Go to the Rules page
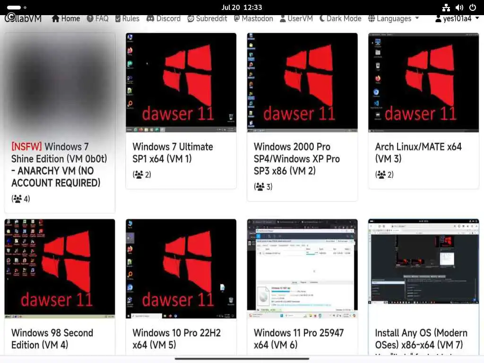The image size is (484, 363). (127, 18)
